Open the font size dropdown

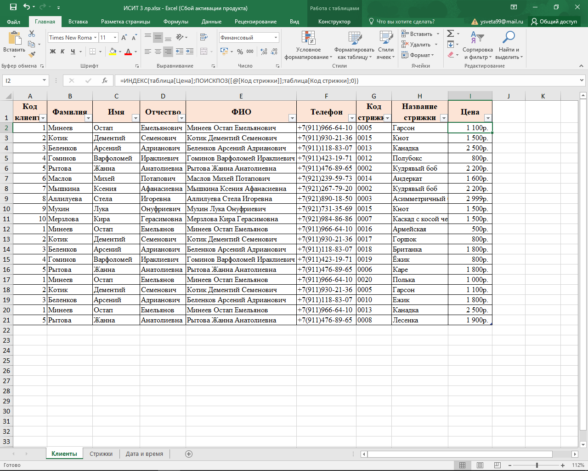coord(115,38)
